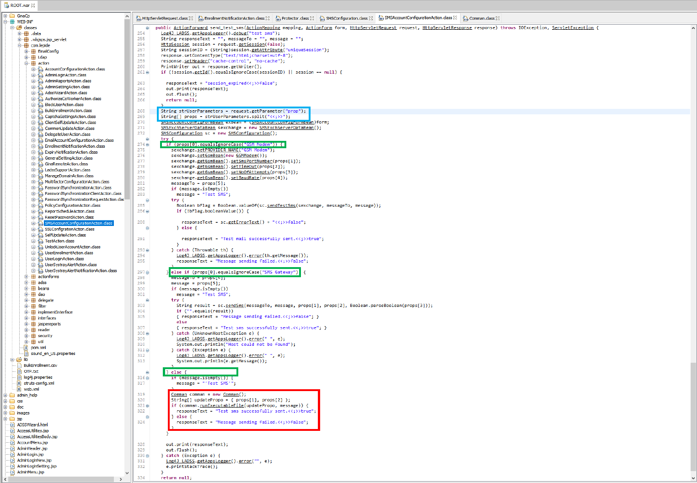Image resolution: width=697 pixels, height=483 pixels.
Task: Click the class icon beside CaptchaSettingsAction.class
Action: [41, 117]
